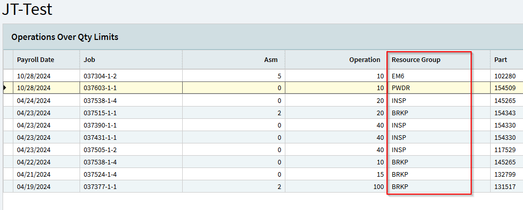The image size is (523, 210).
Task: Select the operation 100 cell
Action: pyautogui.click(x=336, y=187)
